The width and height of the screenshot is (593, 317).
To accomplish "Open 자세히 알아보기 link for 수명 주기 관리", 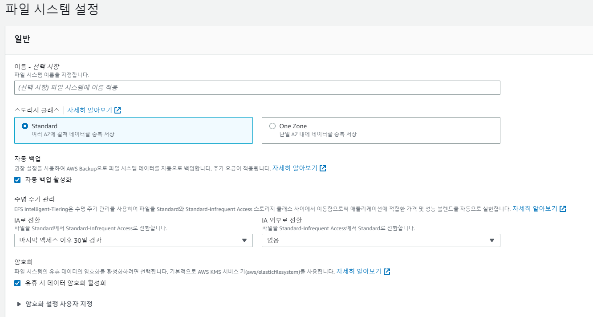I will [x=535, y=208].
